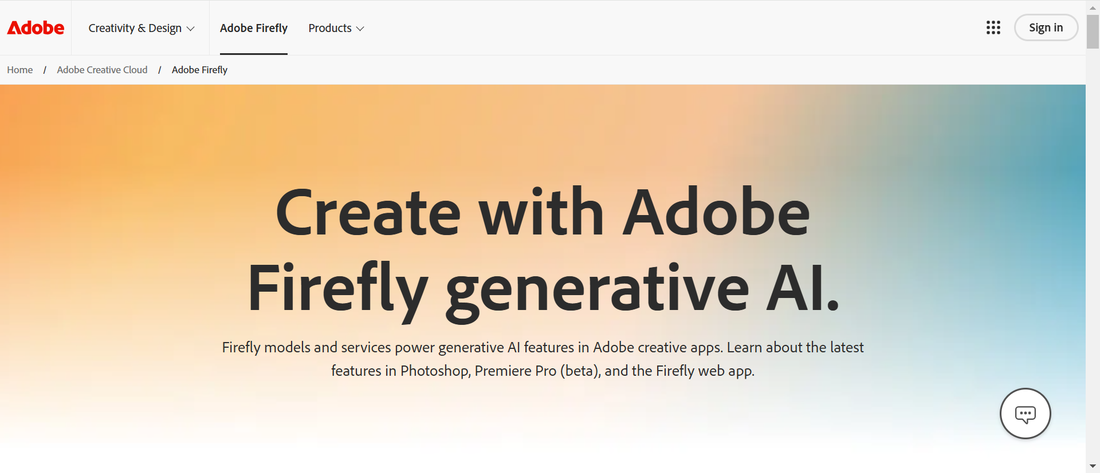Click the scrollbar up arrow
The height and width of the screenshot is (473, 1100).
point(1093,7)
